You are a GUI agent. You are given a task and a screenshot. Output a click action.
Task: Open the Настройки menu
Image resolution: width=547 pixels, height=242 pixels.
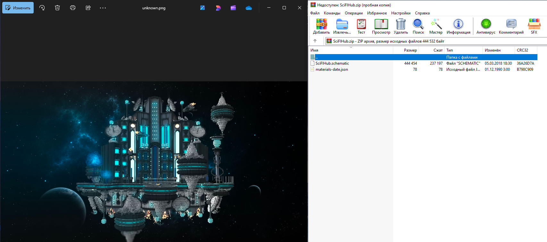[401, 13]
